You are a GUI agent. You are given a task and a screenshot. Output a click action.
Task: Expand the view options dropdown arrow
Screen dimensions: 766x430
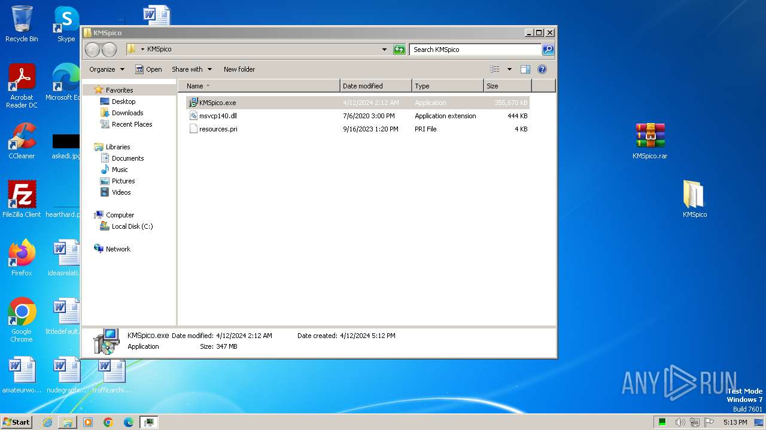pos(509,69)
